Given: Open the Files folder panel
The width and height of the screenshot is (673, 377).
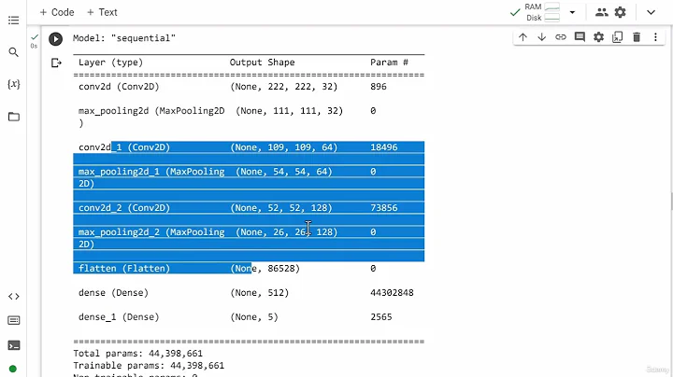Looking at the screenshot, I should click(14, 117).
